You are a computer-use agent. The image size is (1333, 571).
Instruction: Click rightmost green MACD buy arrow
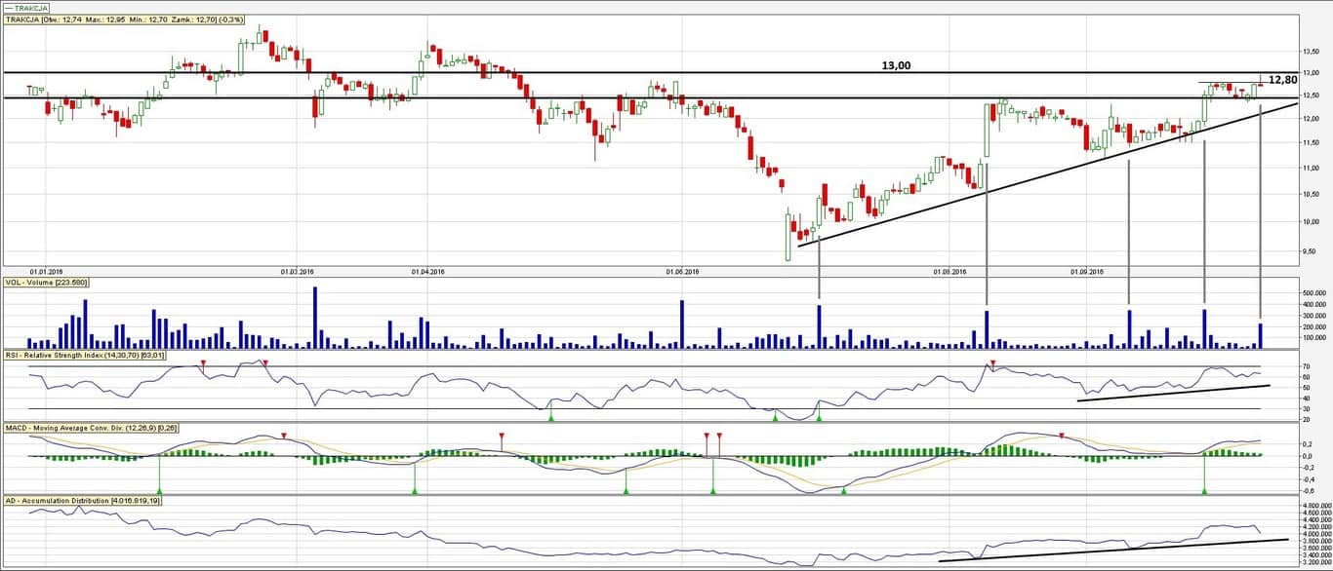coord(1204,489)
